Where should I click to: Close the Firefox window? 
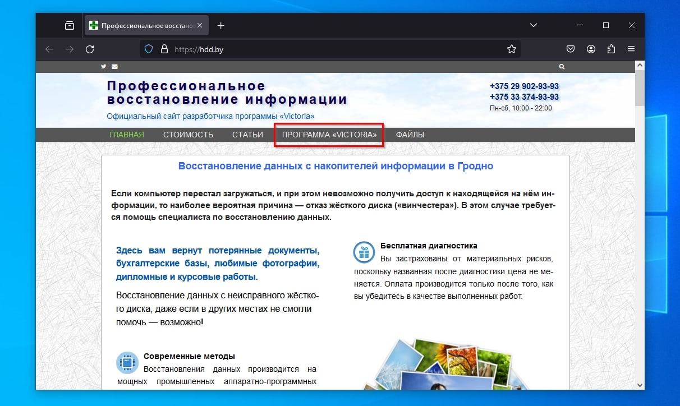point(632,25)
